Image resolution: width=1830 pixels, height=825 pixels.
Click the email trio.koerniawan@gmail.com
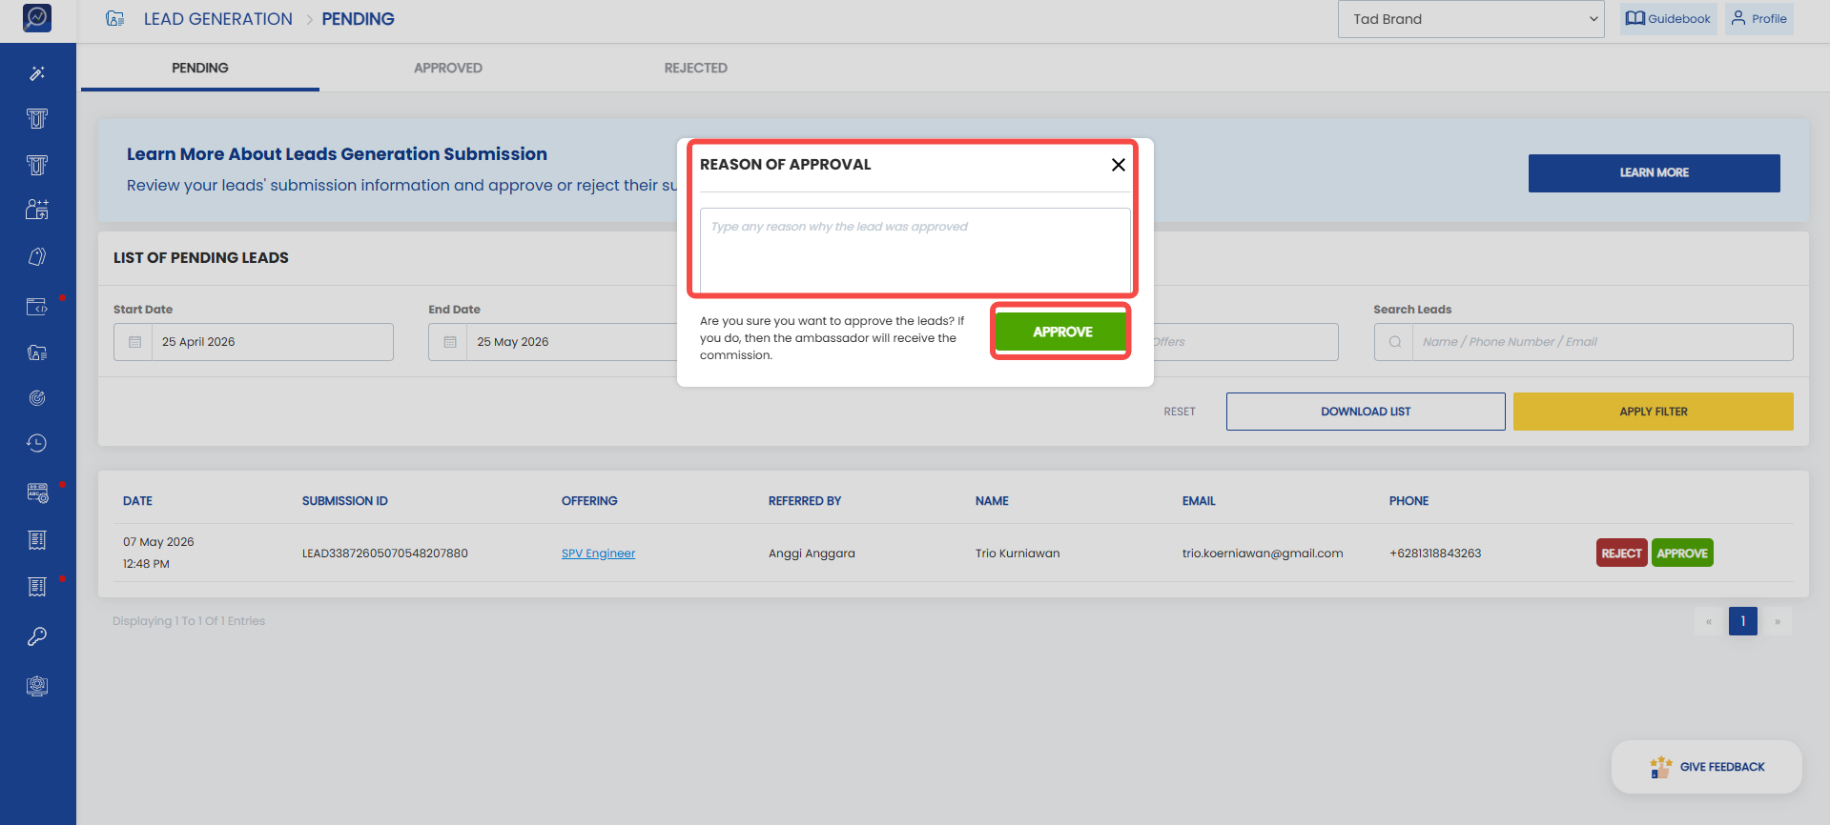[x=1263, y=553]
